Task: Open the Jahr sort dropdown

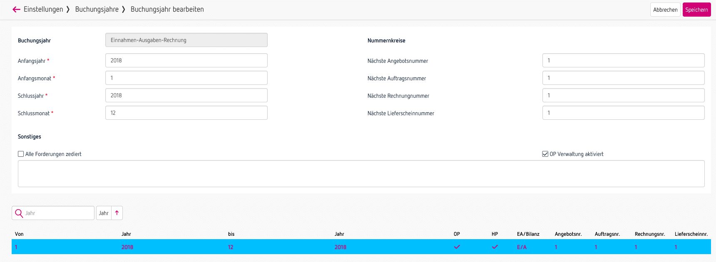Action: 104,213
